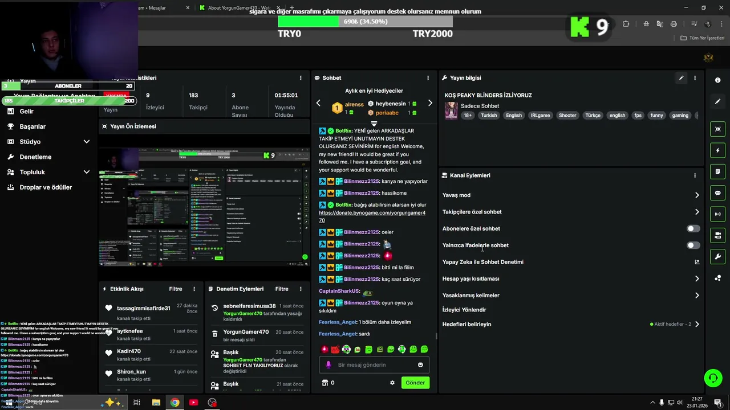Open File Explorer from the taskbar
730x410 pixels.
click(x=156, y=403)
